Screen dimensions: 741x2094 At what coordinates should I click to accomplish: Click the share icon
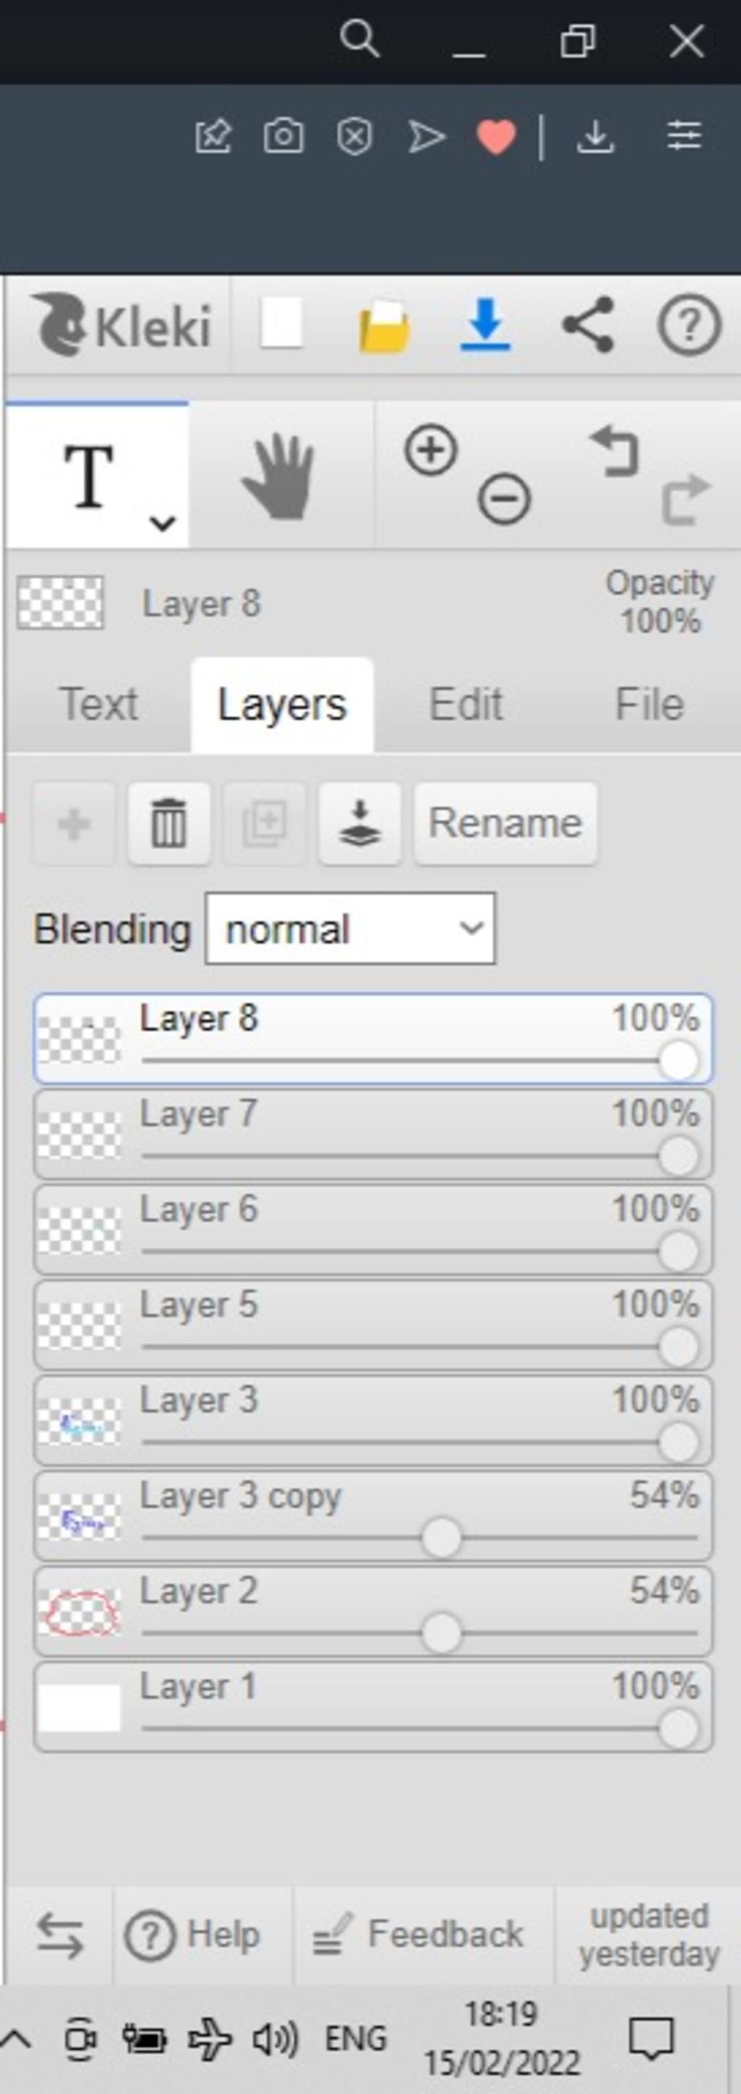(x=588, y=325)
